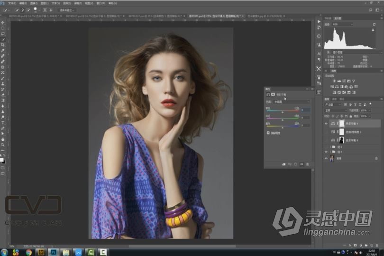Screen dimensions: 384x256
Task: Add a Levels adjustment from Adjustments panel
Action: point(339,81)
